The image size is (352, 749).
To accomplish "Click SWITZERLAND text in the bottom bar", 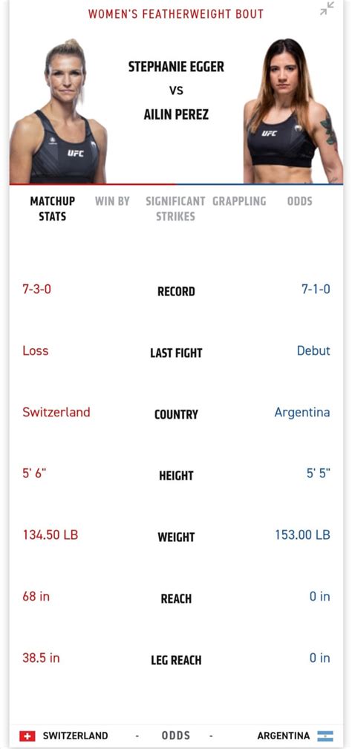I will pos(76,736).
